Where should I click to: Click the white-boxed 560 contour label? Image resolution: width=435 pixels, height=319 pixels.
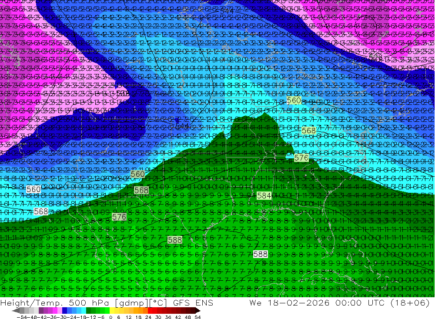tap(33, 189)
